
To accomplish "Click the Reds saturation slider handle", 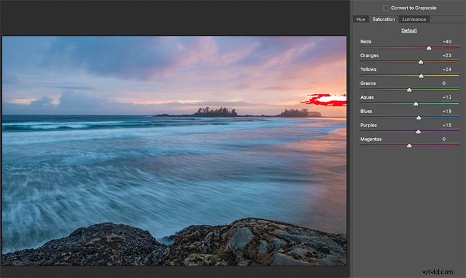I will tap(429, 48).
